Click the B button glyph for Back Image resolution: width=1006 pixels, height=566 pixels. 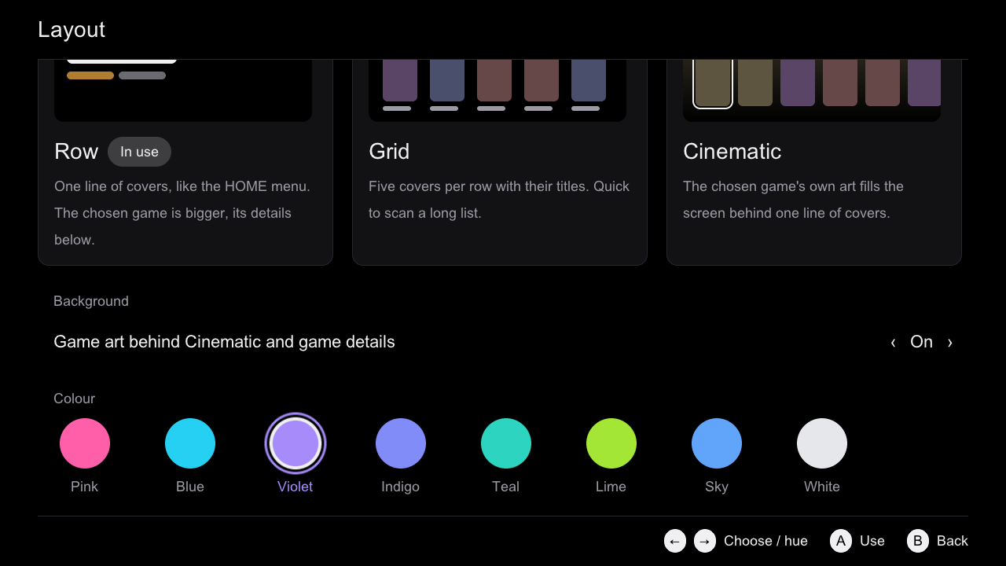coord(918,541)
